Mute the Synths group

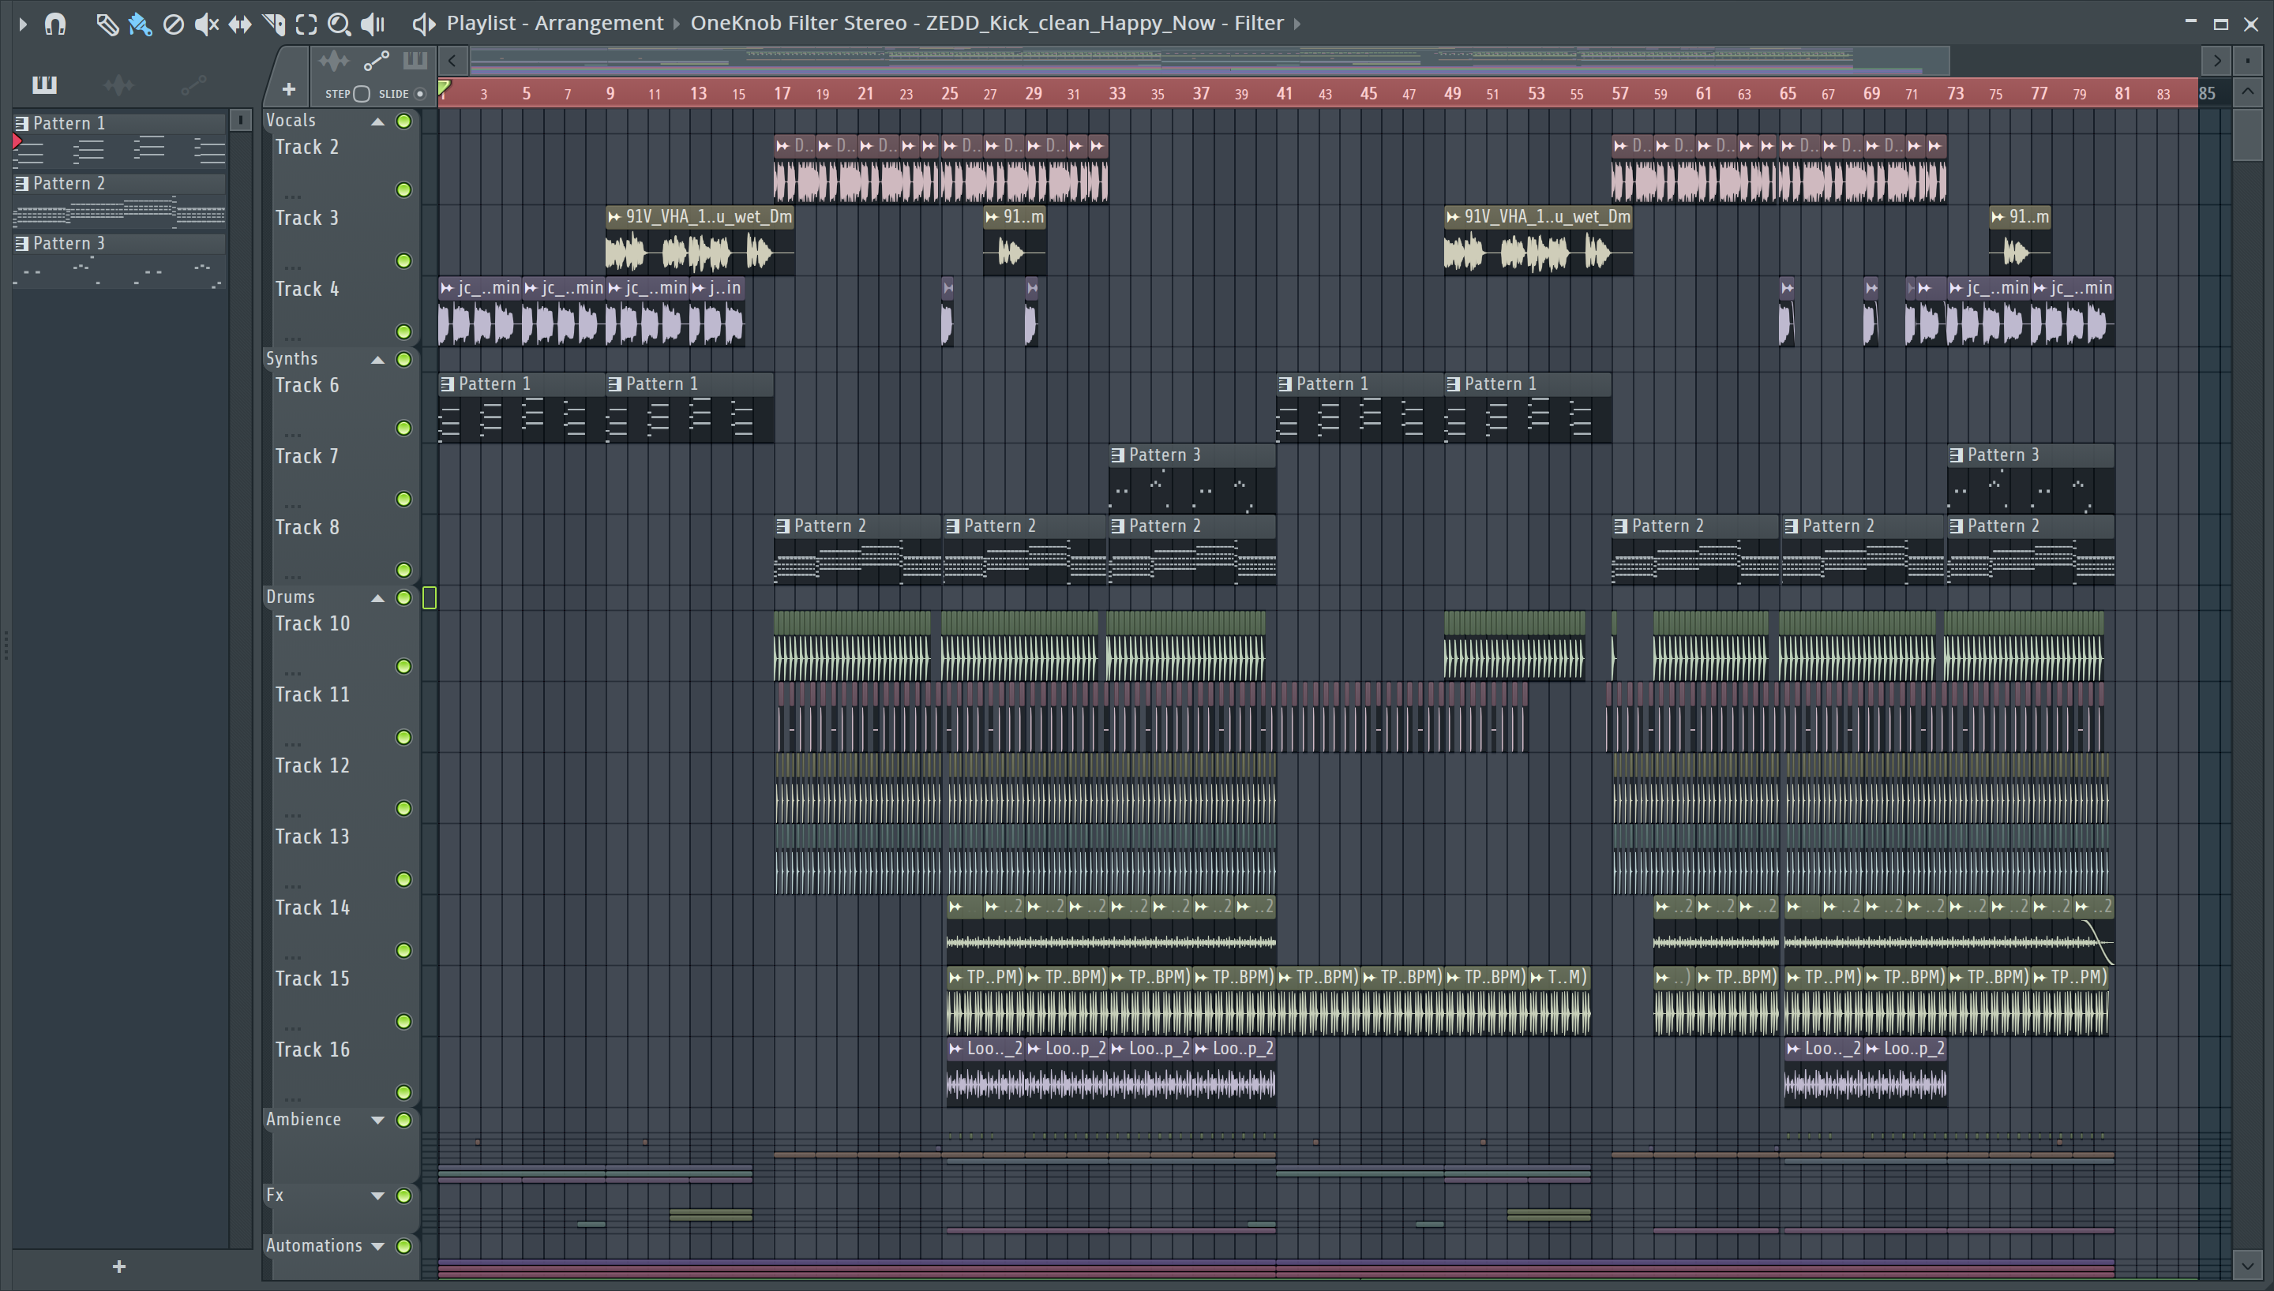(x=403, y=360)
